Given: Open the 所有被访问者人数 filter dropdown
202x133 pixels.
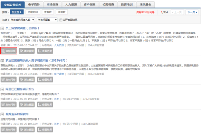Looking at the screenshot, I should 22,20.
